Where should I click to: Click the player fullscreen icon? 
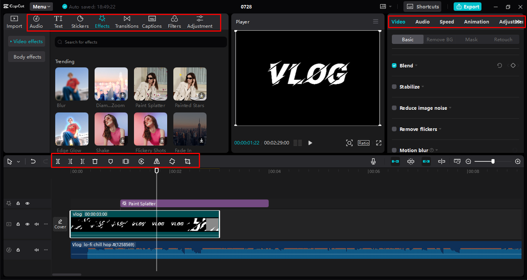click(379, 143)
